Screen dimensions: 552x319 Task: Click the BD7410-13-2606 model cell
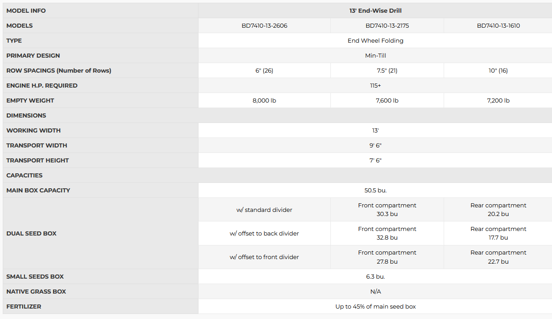264,26
